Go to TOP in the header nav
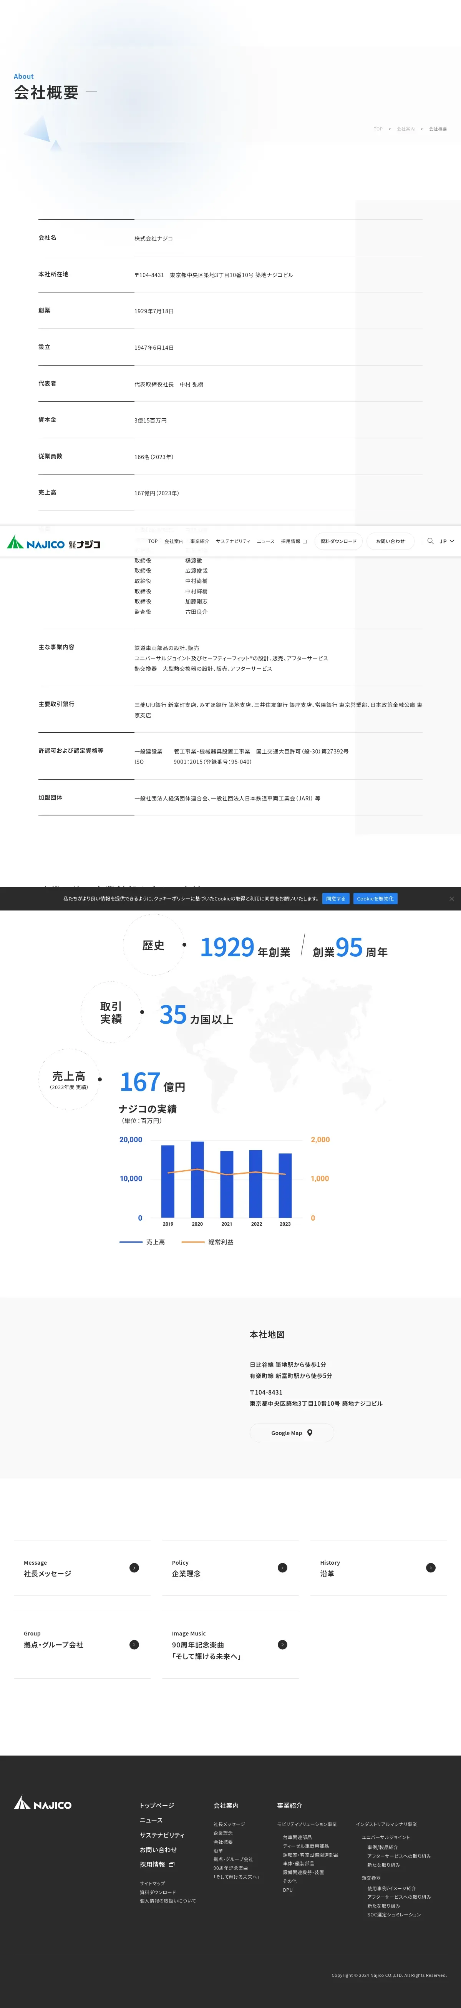This screenshot has width=461, height=2008. point(153,541)
